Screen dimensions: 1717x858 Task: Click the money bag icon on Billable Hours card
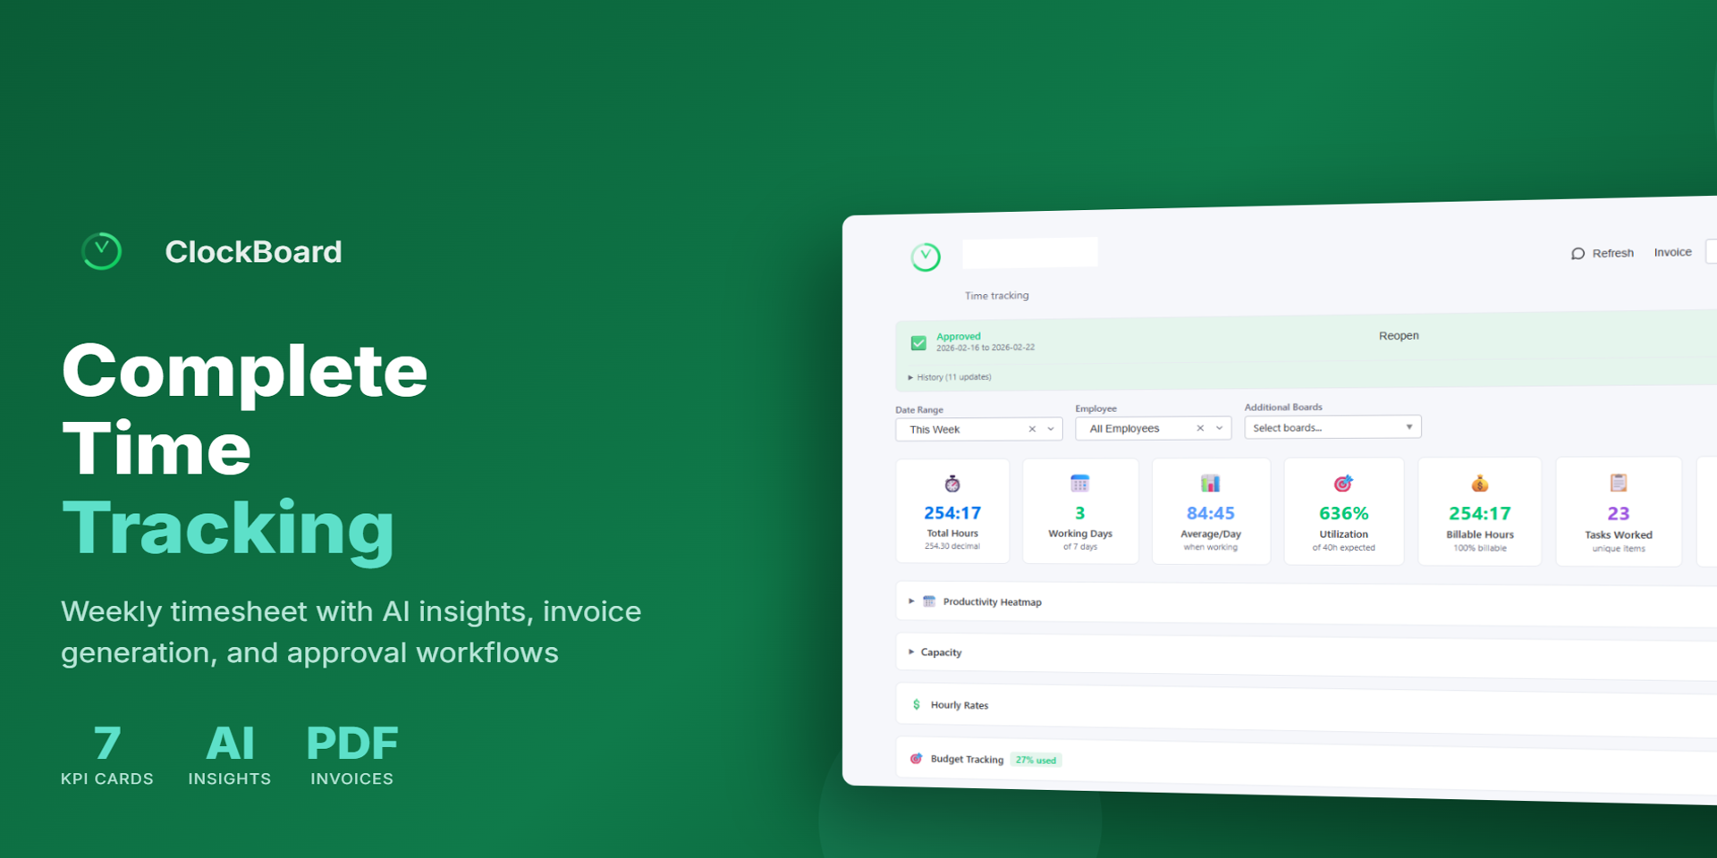click(x=1480, y=484)
